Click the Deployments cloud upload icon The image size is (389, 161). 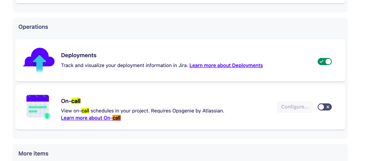coord(39,60)
